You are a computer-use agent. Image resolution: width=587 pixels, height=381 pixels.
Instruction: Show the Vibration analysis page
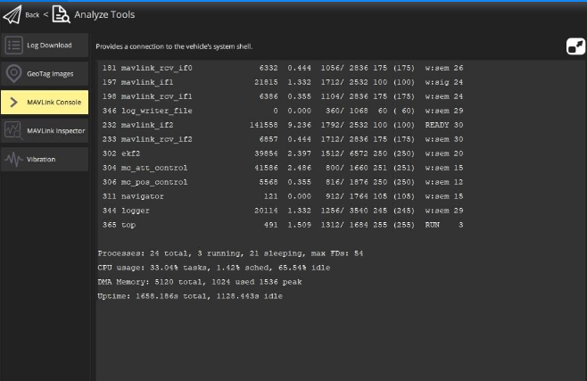[x=41, y=159]
